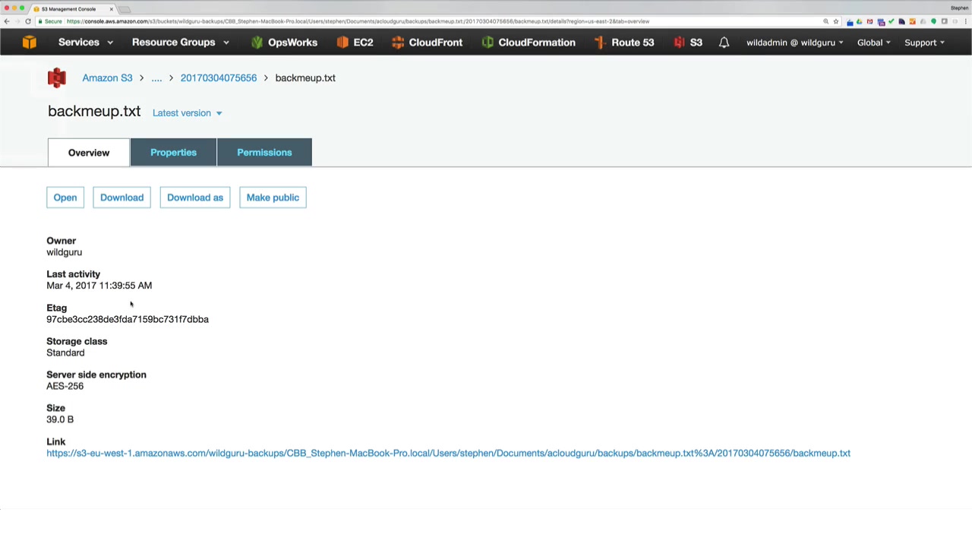
Task: Click the AES-256 encryption value
Action: 65,386
